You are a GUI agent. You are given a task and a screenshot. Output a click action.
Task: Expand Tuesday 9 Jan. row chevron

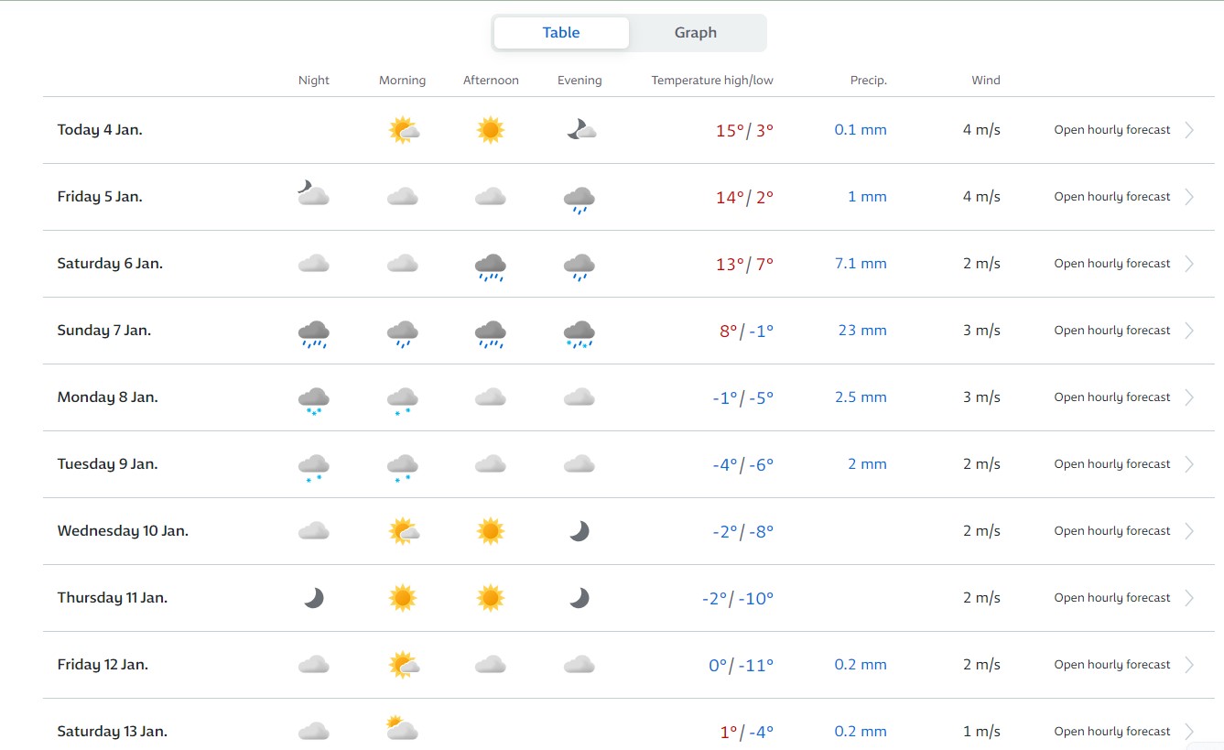tap(1189, 464)
